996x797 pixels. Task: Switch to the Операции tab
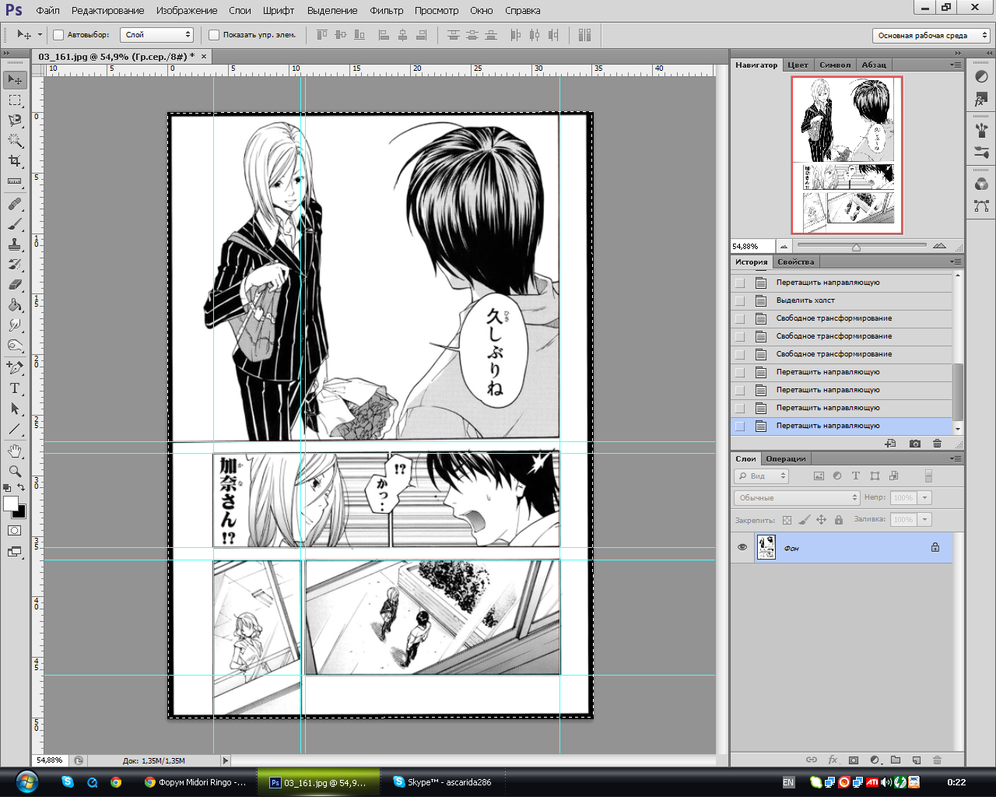point(786,459)
